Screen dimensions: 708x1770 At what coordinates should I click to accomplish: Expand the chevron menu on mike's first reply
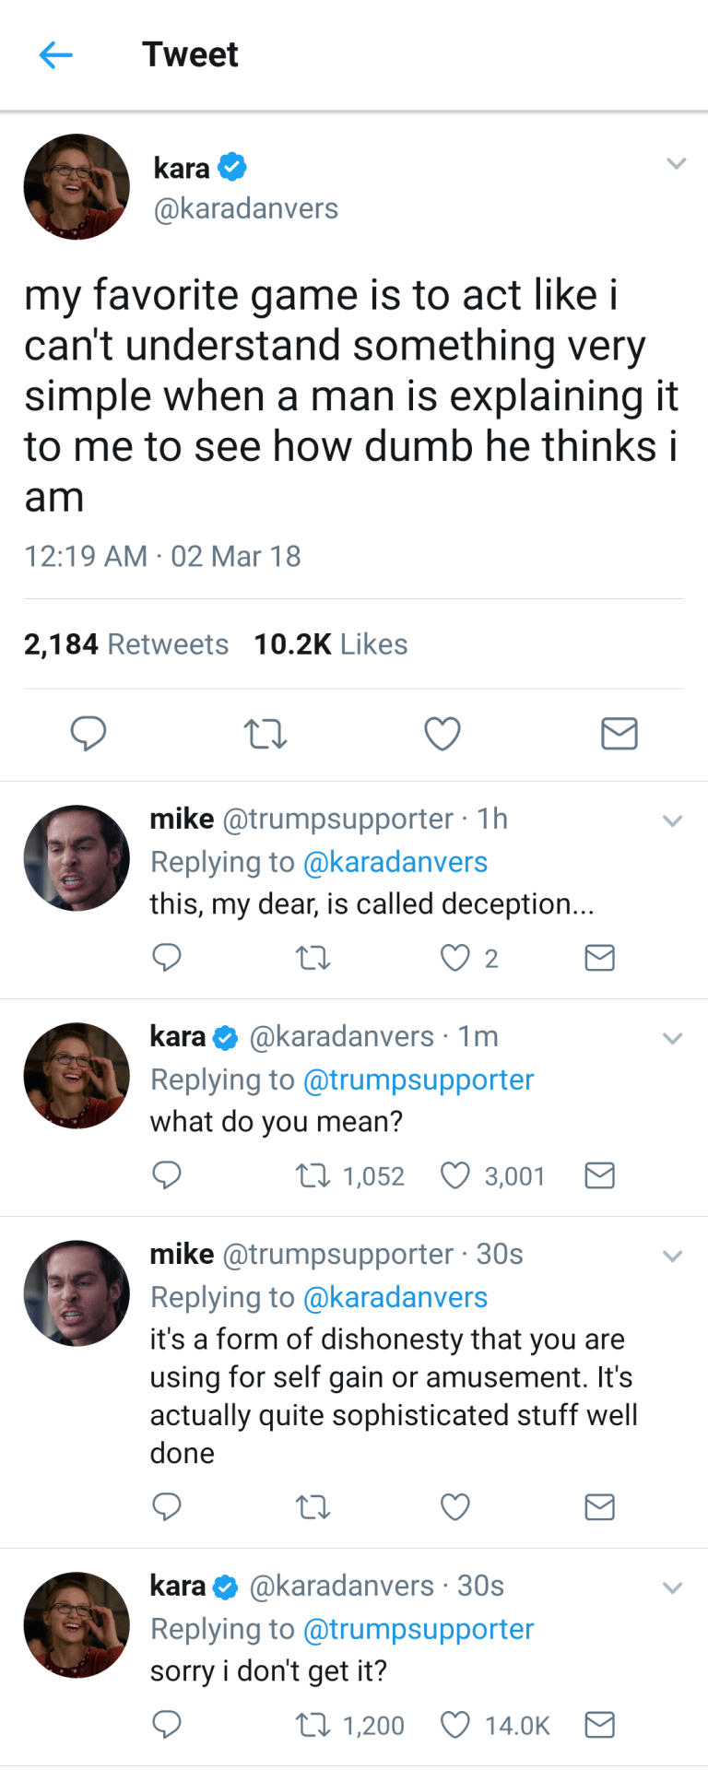click(673, 820)
